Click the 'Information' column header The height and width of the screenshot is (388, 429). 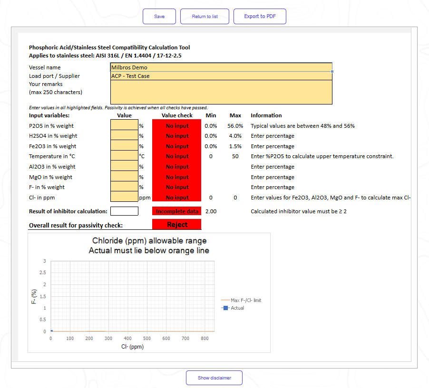266,115
